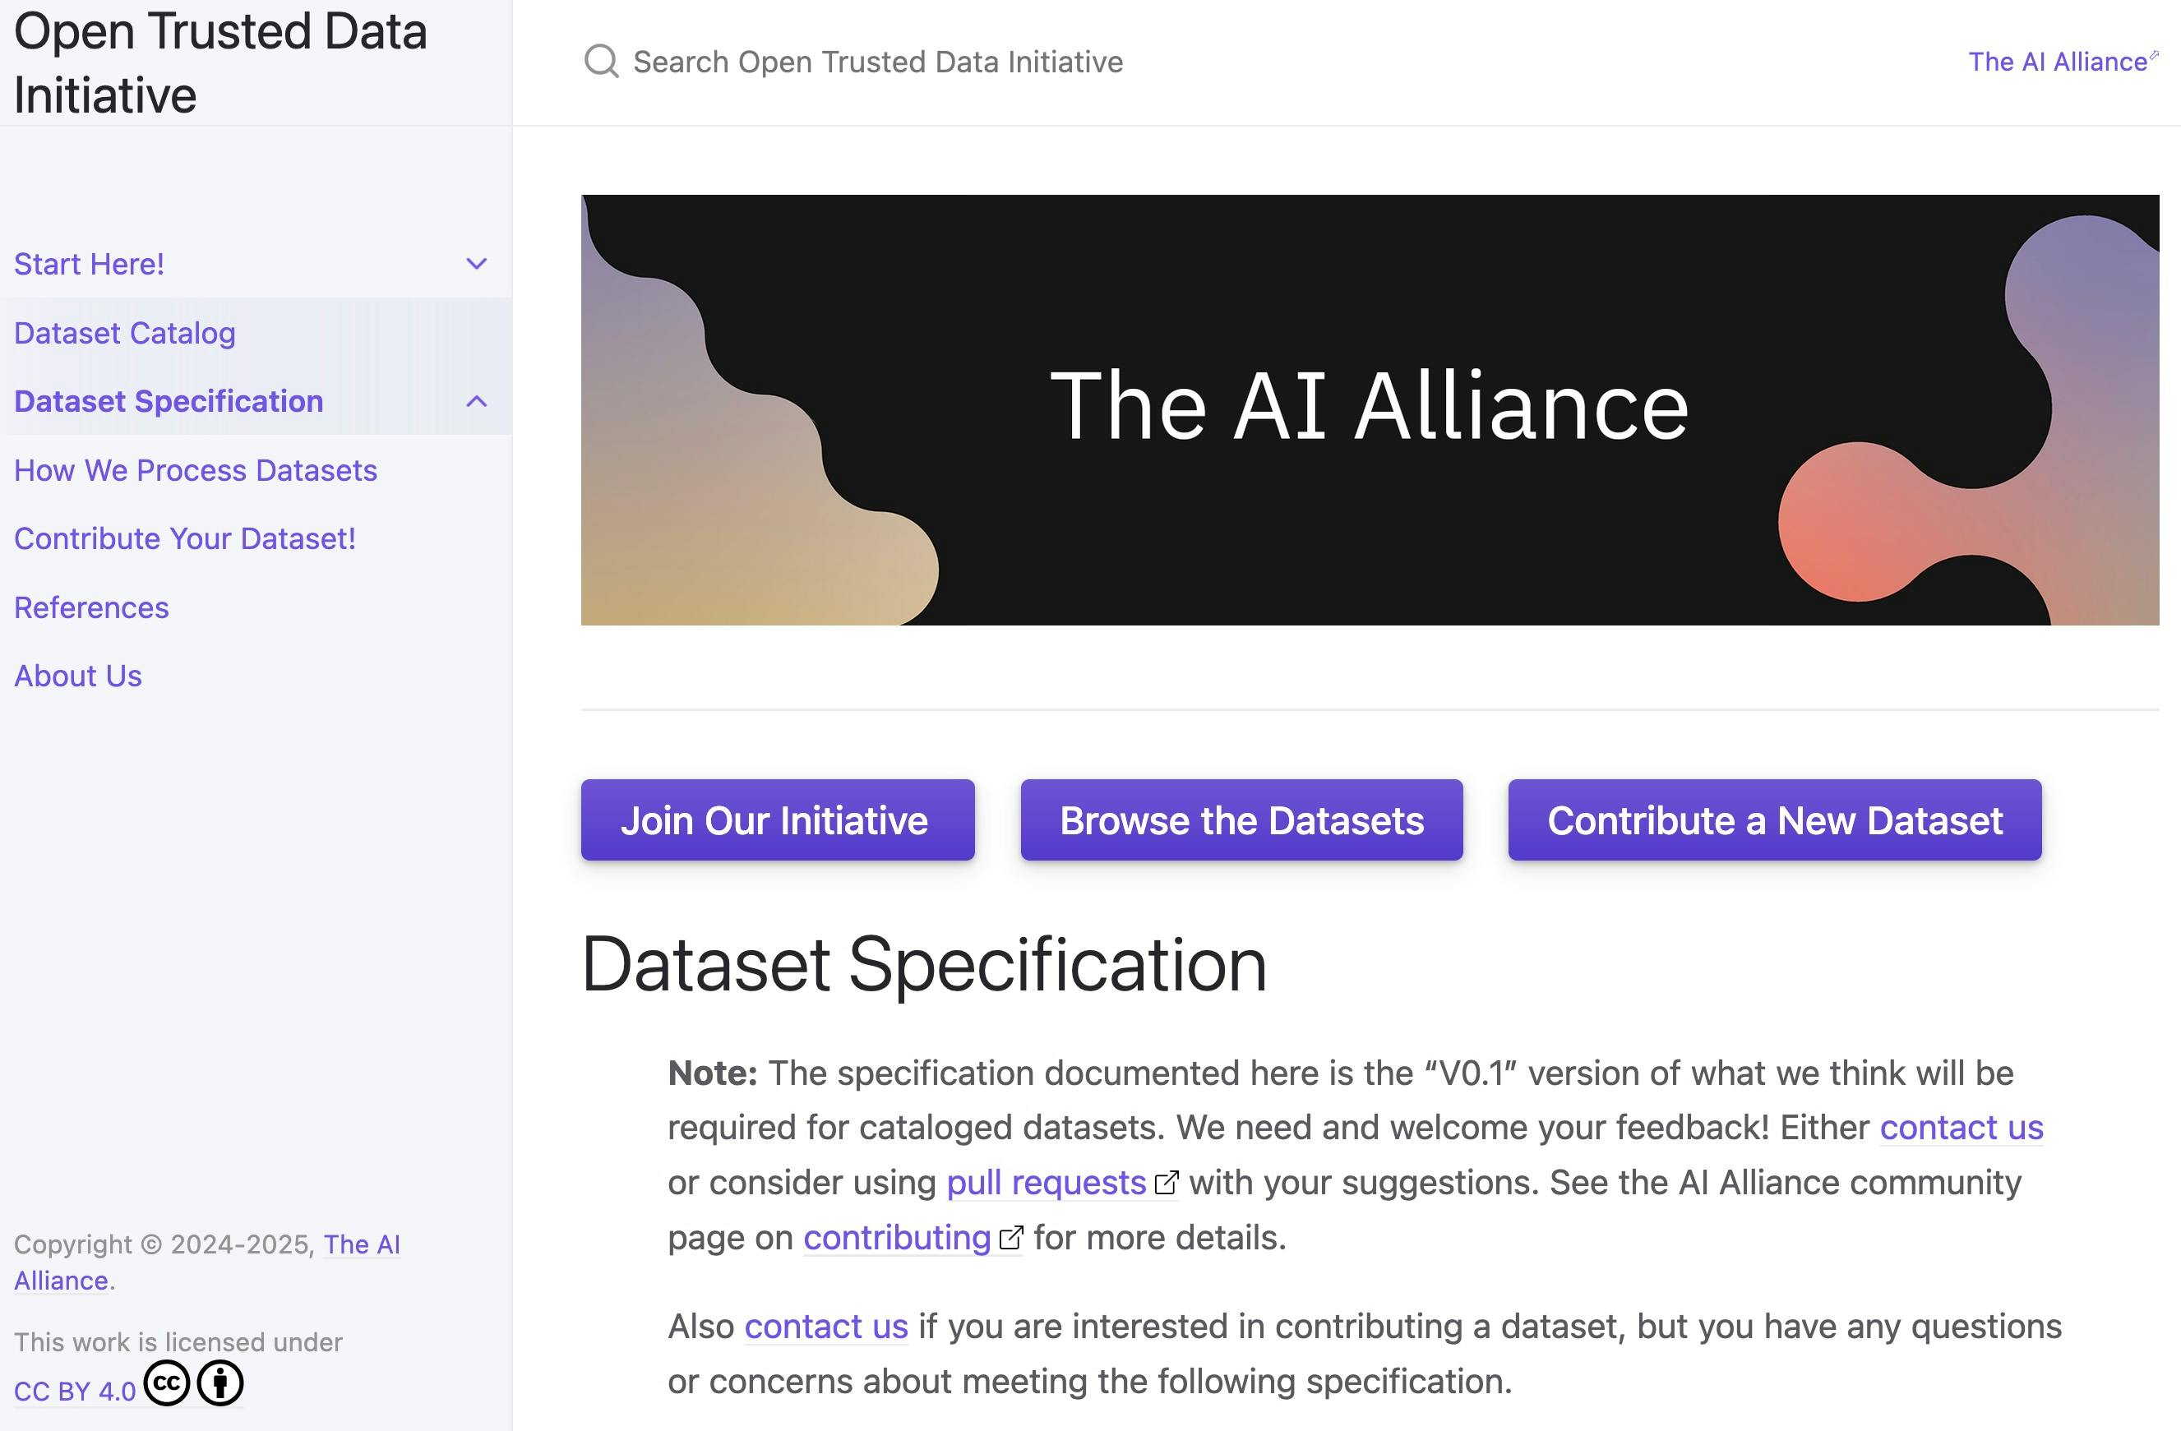Click Contribute a New Dataset

pos(1774,820)
